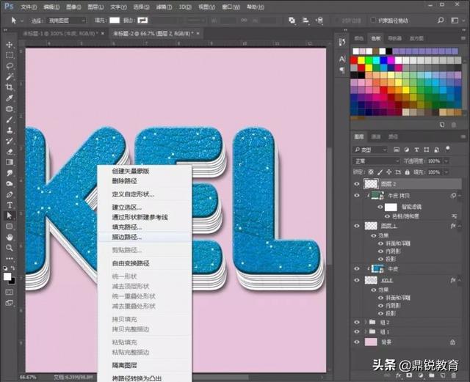
Task: Open the 正常 blend mode dropdown
Action: 376,161
